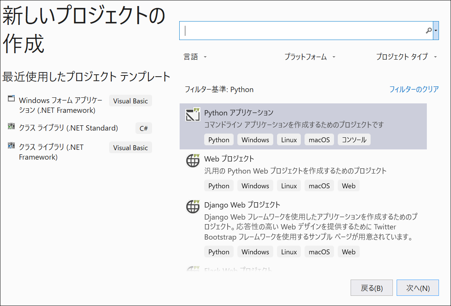Click the 次へ(N) button

click(418, 288)
